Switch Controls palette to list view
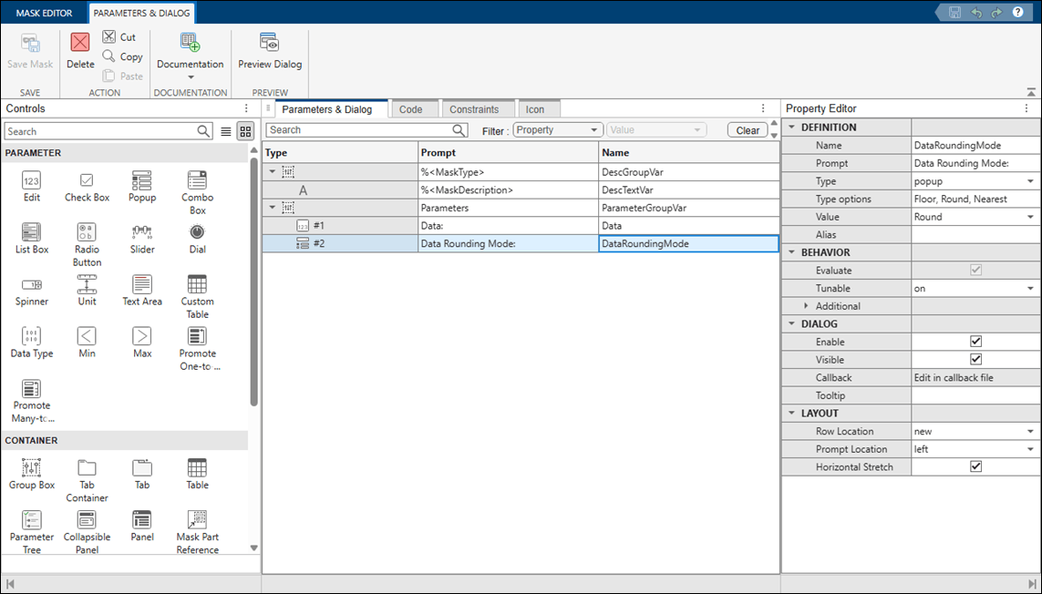The height and width of the screenshot is (594, 1042). (226, 131)
